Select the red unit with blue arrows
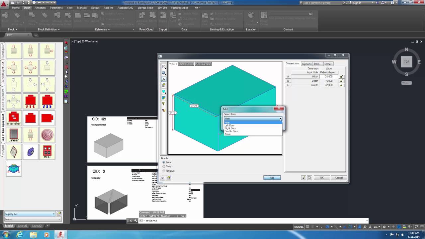This screenshot has height=239, width=425. pyautogui.click(x=47, y=101)
